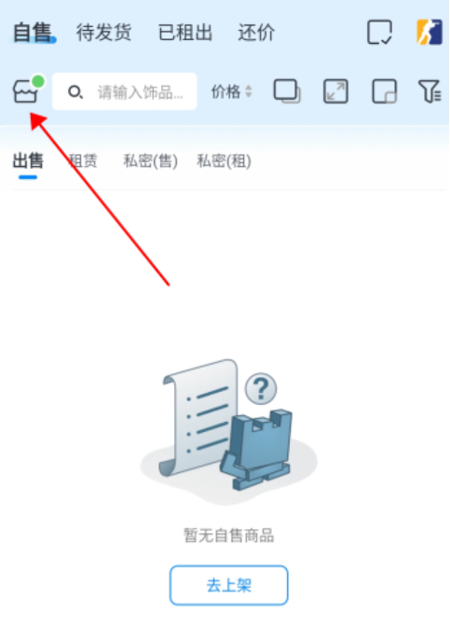The height and width of the screenshot is (628, 450).
Task: Open the shop icon with green dot
Action: [26, 91]
